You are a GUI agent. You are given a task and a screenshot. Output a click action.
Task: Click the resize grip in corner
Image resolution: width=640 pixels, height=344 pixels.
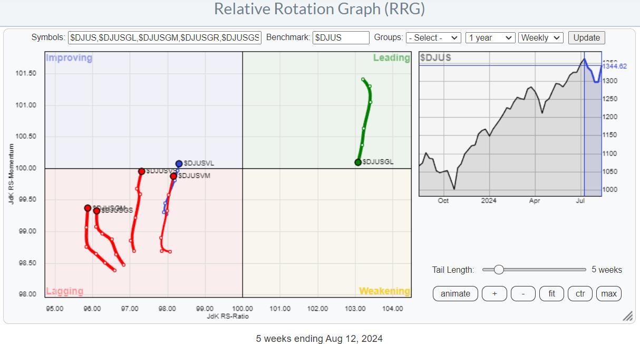(x=627, y=316)
